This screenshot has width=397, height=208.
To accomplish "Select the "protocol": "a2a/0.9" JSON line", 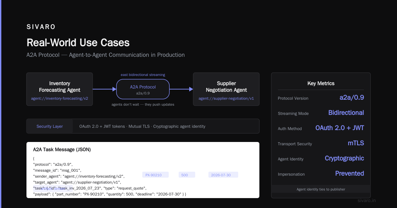I will 53,164.
